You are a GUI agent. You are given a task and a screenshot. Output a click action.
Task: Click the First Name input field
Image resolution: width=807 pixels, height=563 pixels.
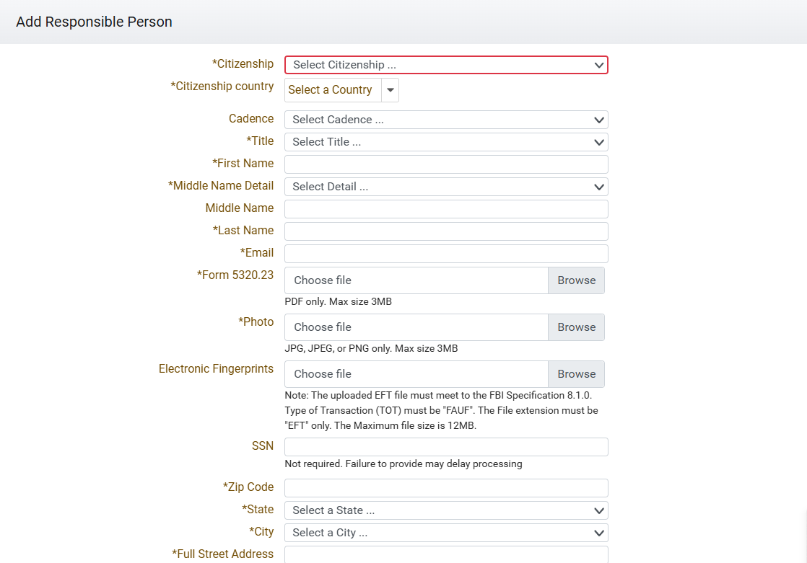coord(446,164)
